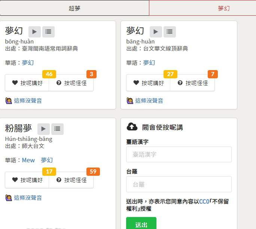Switch to the 超夢 tab
The width and height of the screenshot is (256, 229).
[74, 8]
